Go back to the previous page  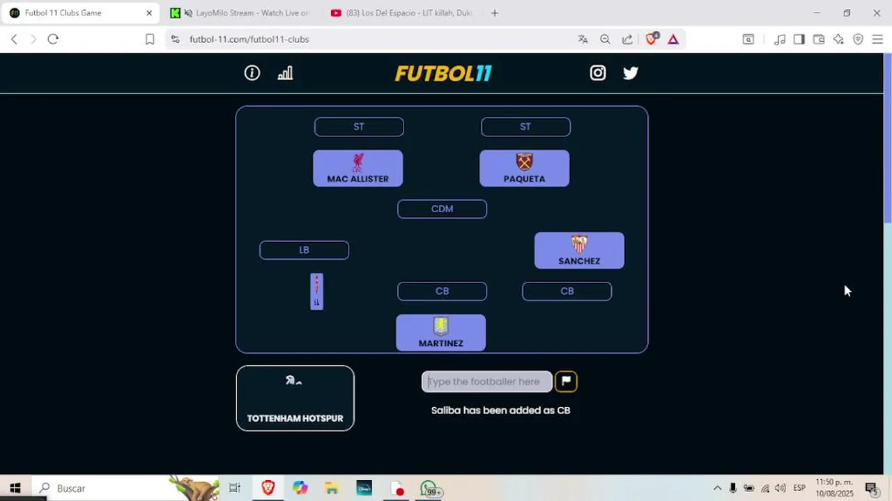[14, 39]
